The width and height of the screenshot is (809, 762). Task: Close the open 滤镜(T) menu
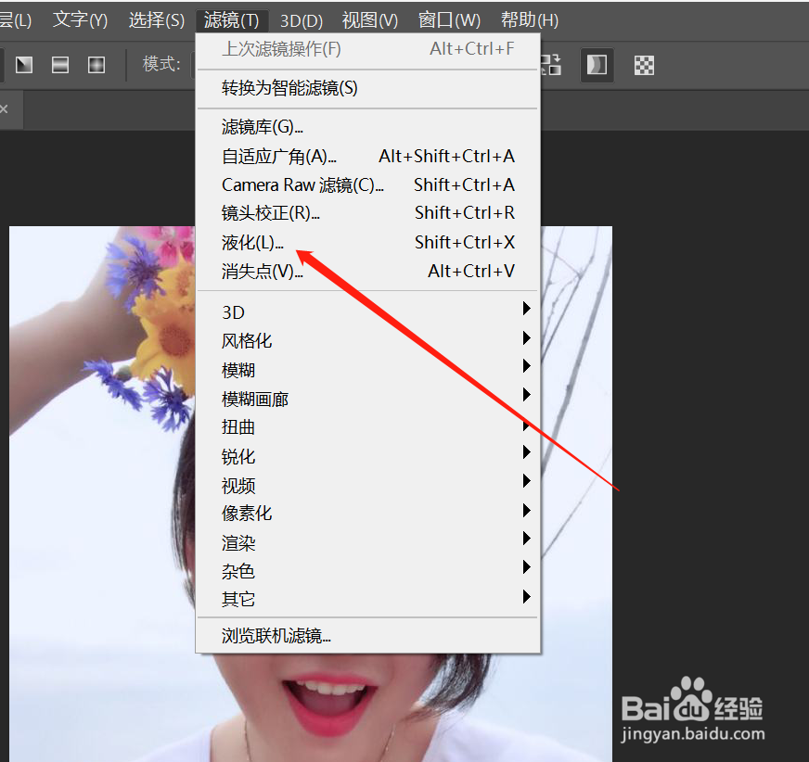click(232, 20)
